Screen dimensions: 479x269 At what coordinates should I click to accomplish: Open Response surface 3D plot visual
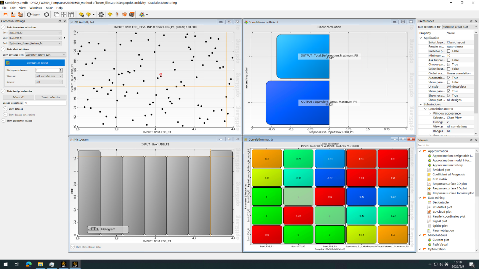(x=449, y=188)
